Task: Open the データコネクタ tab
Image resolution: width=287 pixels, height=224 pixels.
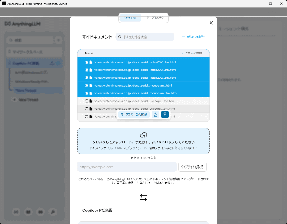Action: [155, 18]
